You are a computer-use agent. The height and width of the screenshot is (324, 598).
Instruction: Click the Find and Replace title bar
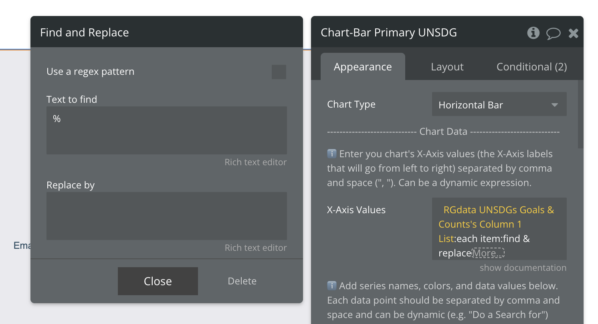click(166, 32)
